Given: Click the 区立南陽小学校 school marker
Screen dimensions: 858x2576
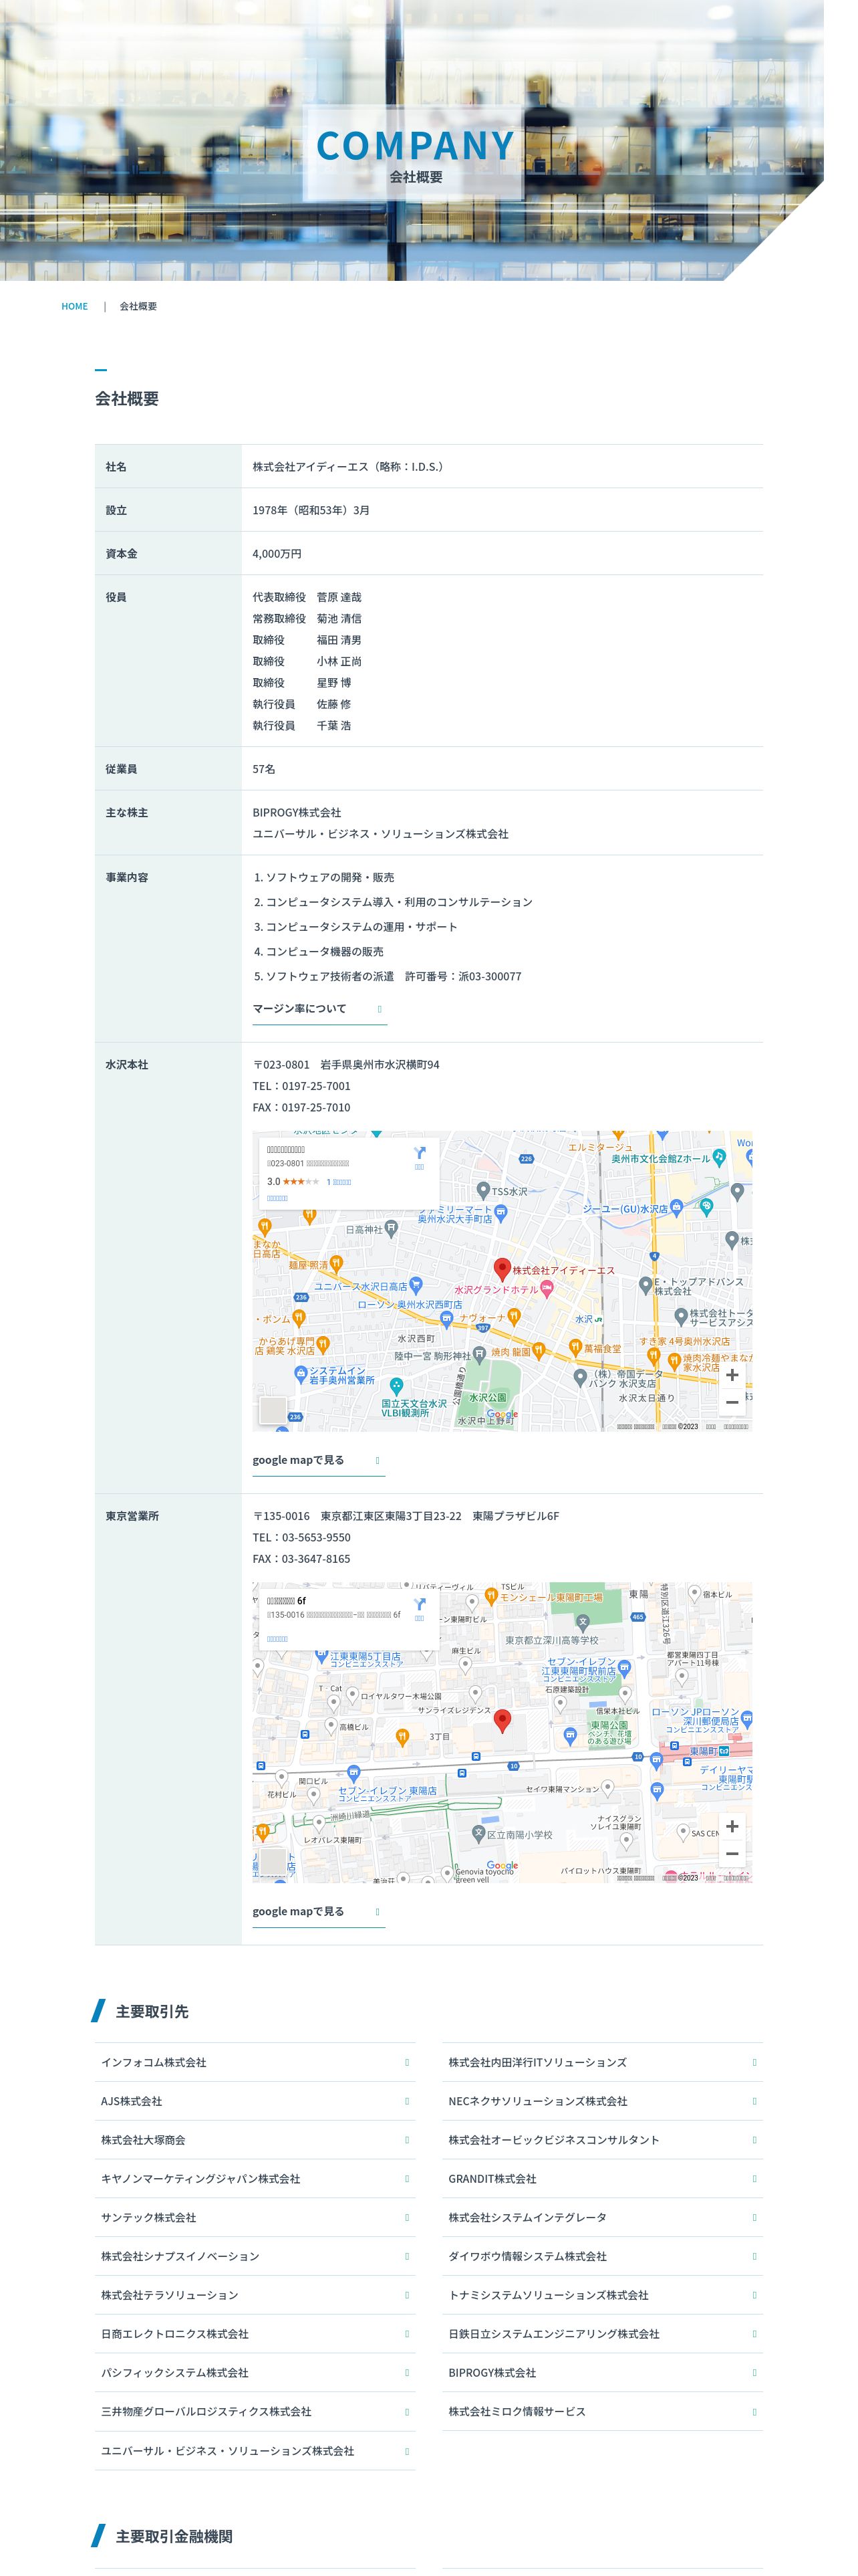Looking at the screenshot, I should (478, 1833).
